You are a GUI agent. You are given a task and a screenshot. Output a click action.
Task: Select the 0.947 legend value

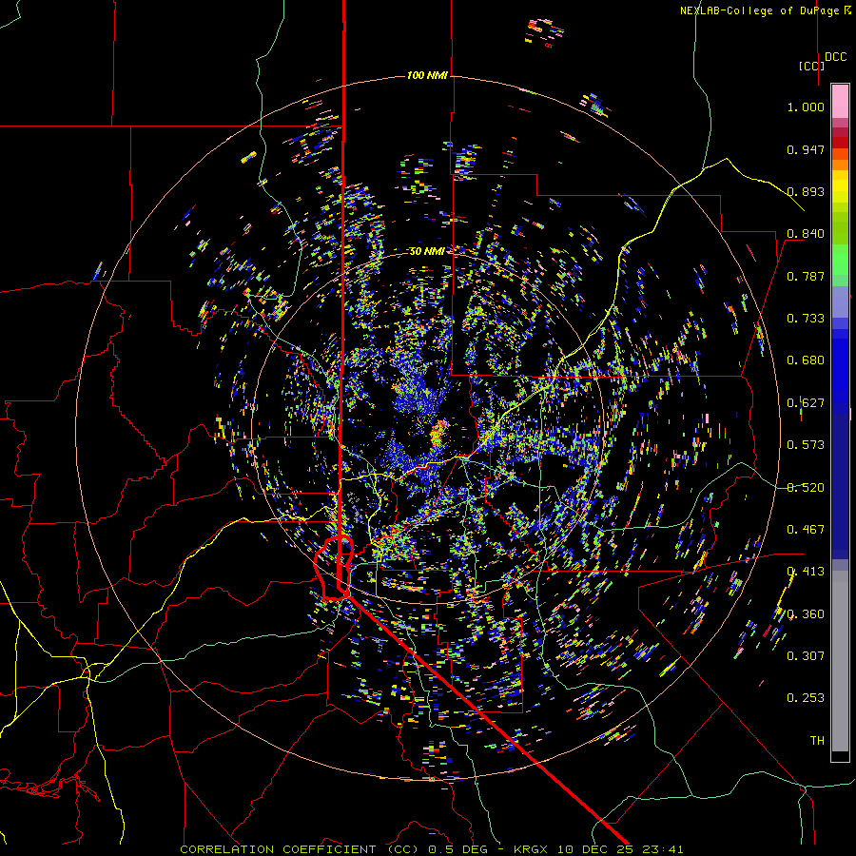click(x=806, y=149)
